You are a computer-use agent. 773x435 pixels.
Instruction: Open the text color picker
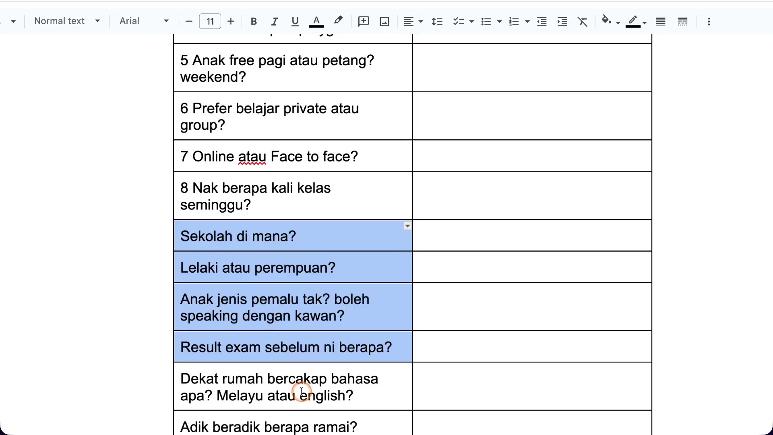tap(316, 21)
